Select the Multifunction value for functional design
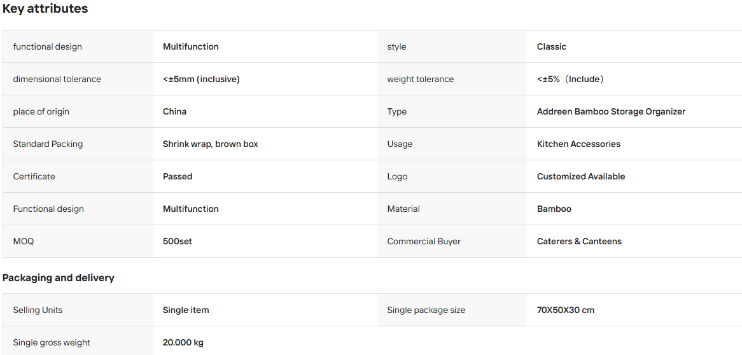This screenshot has width=742, height=355. click(191, 47)
